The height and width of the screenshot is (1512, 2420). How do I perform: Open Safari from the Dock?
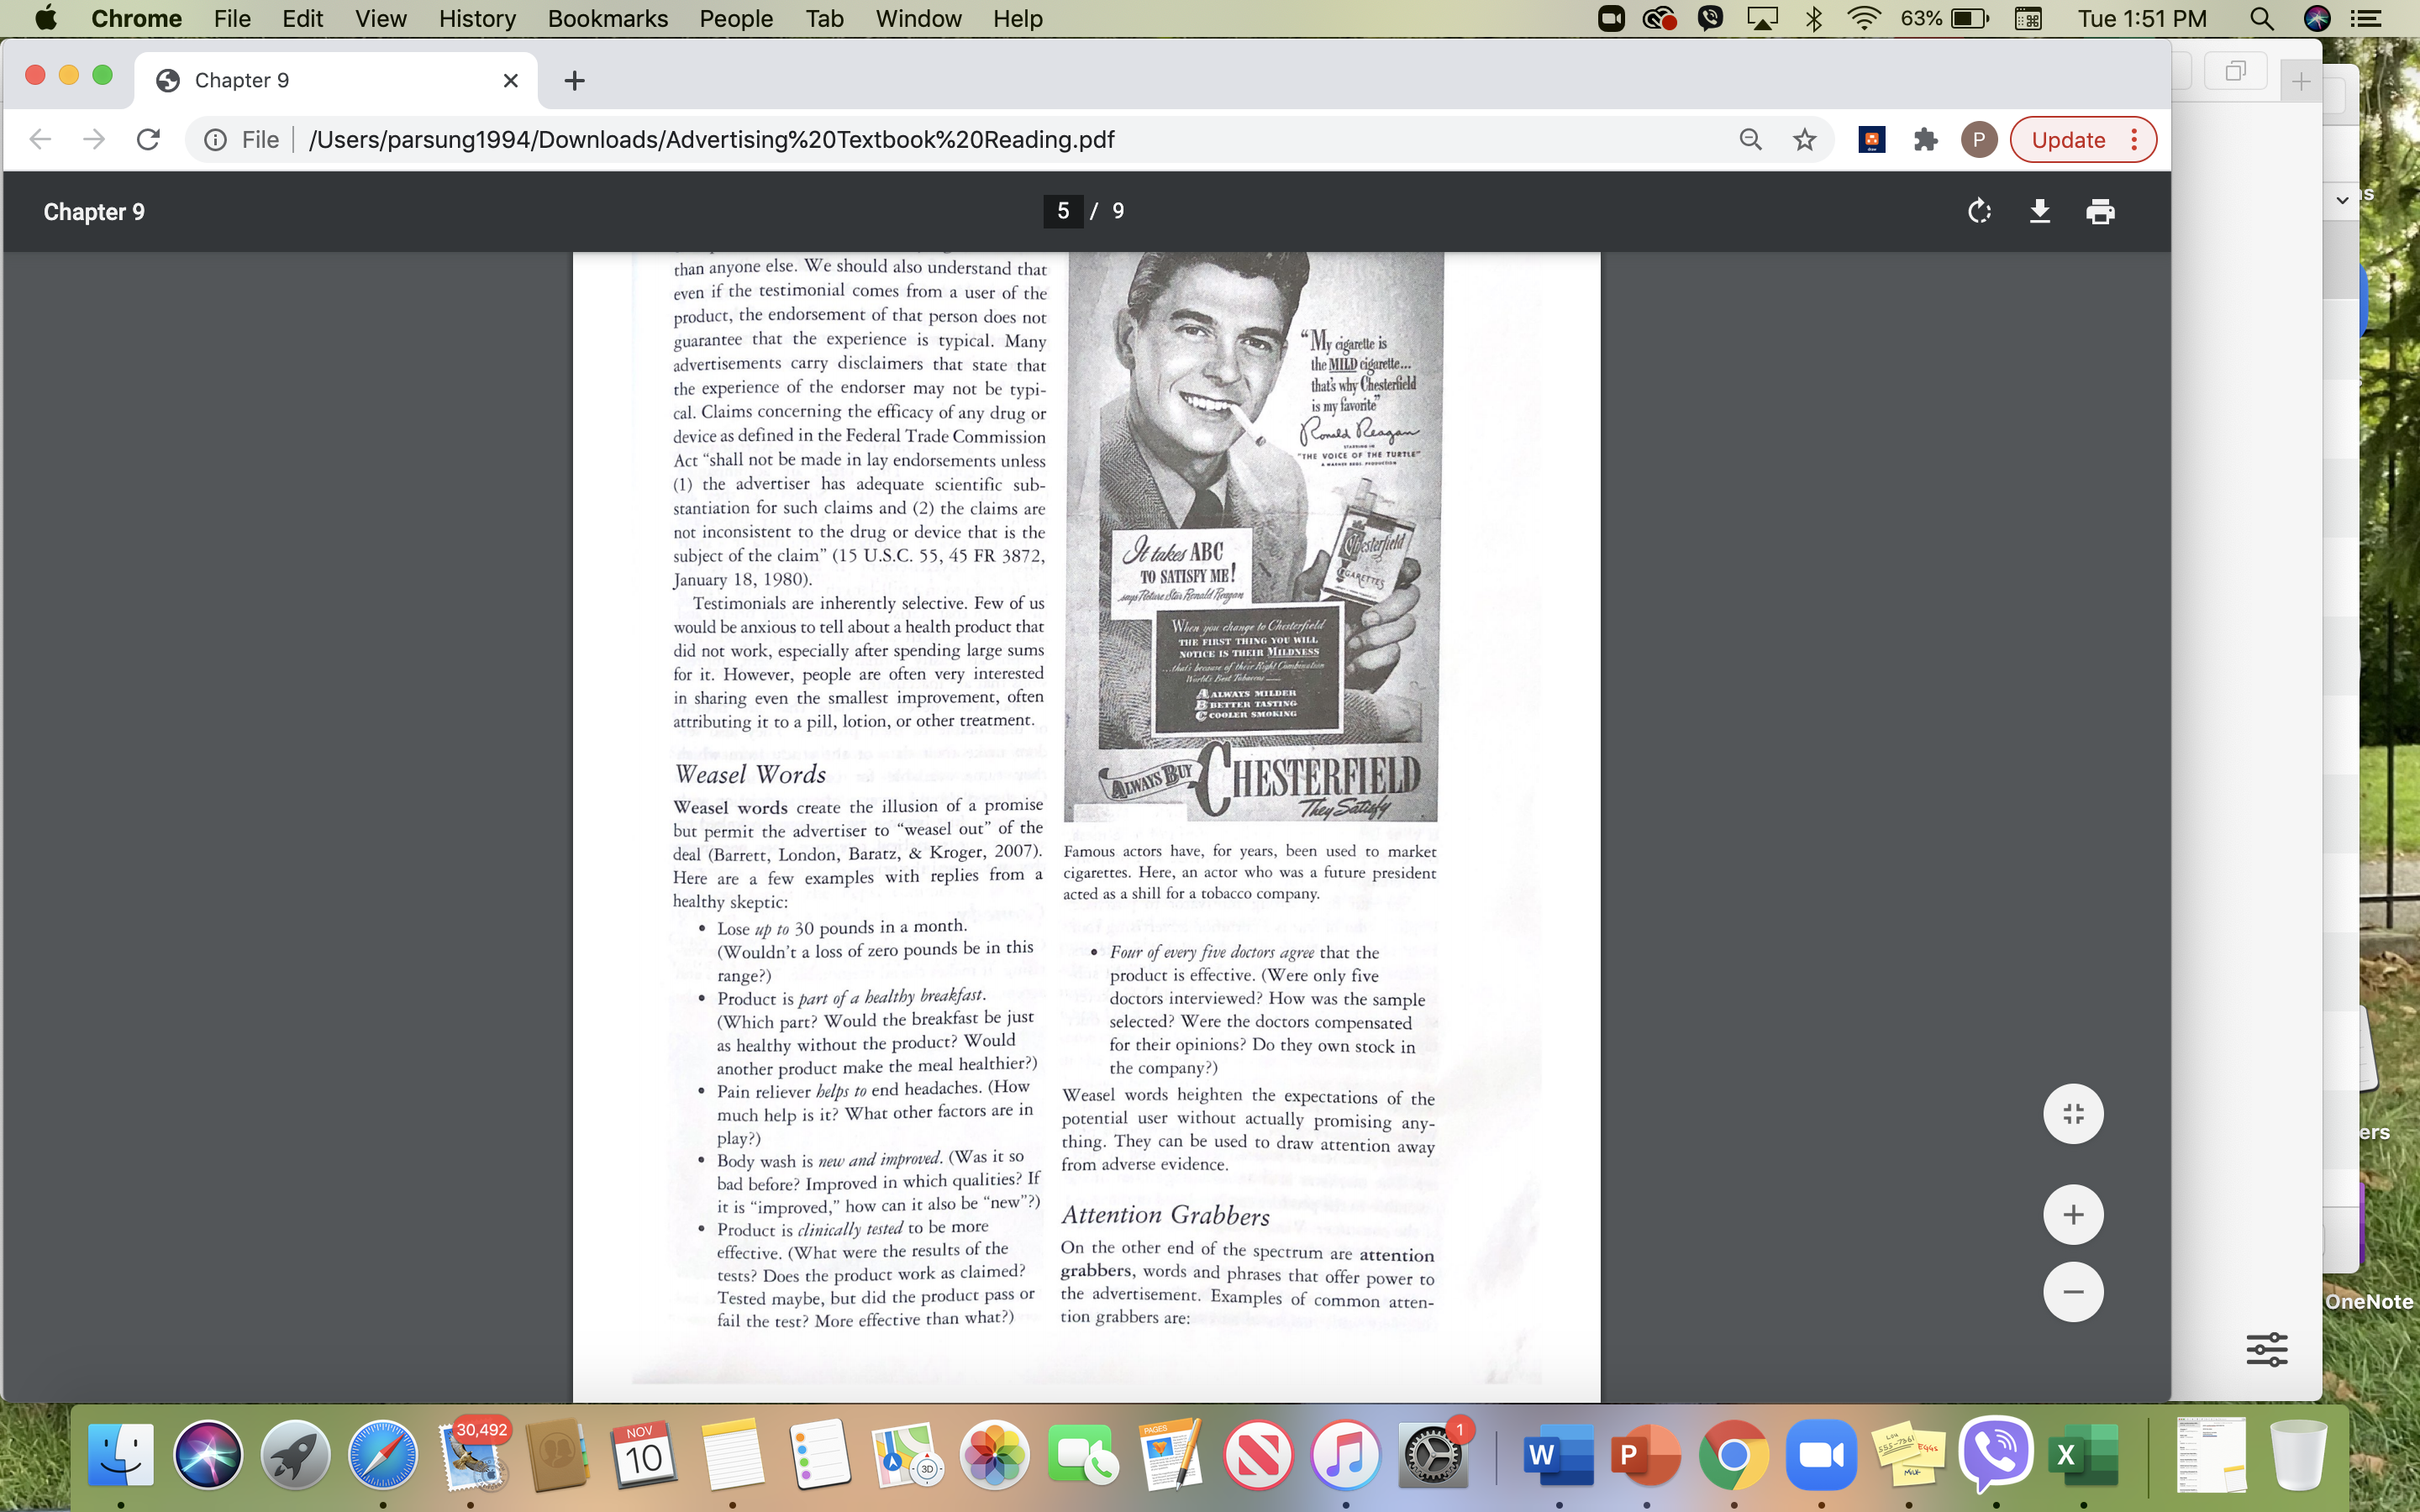pyautogui.click(x=383, y=1454)
